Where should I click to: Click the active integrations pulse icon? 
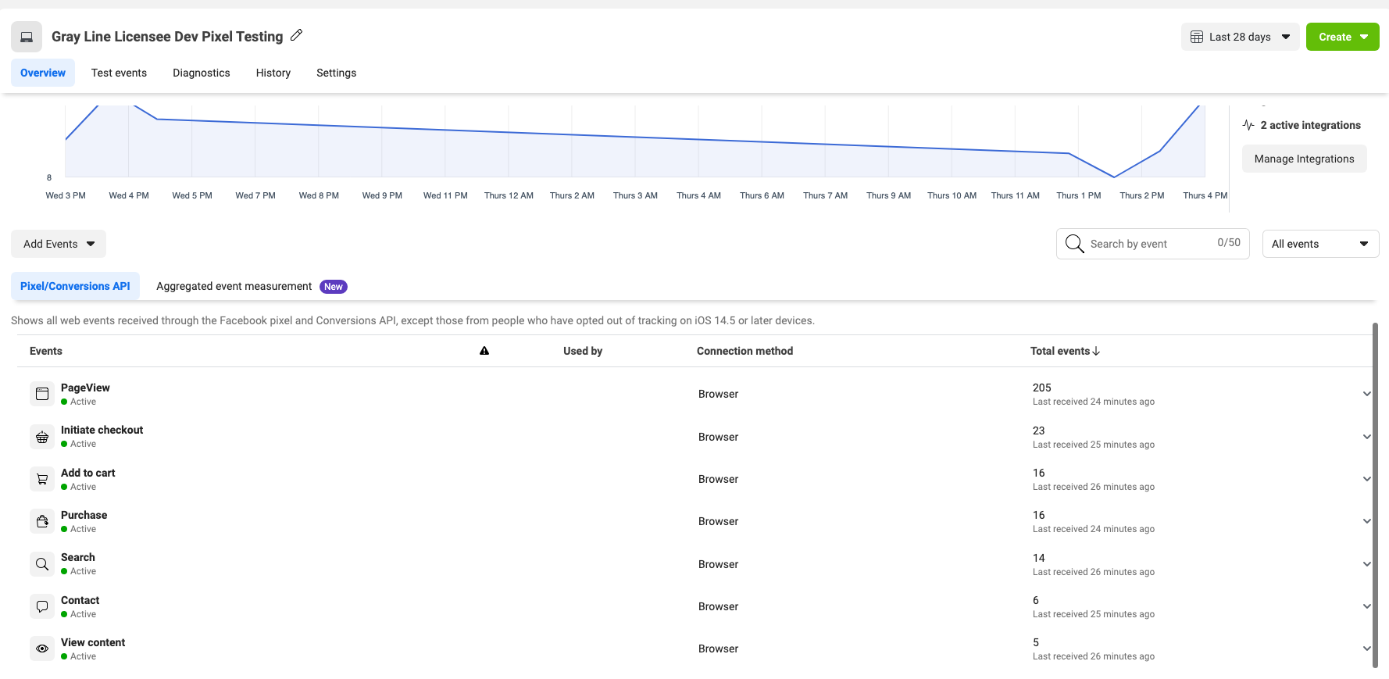(1248, 125)
